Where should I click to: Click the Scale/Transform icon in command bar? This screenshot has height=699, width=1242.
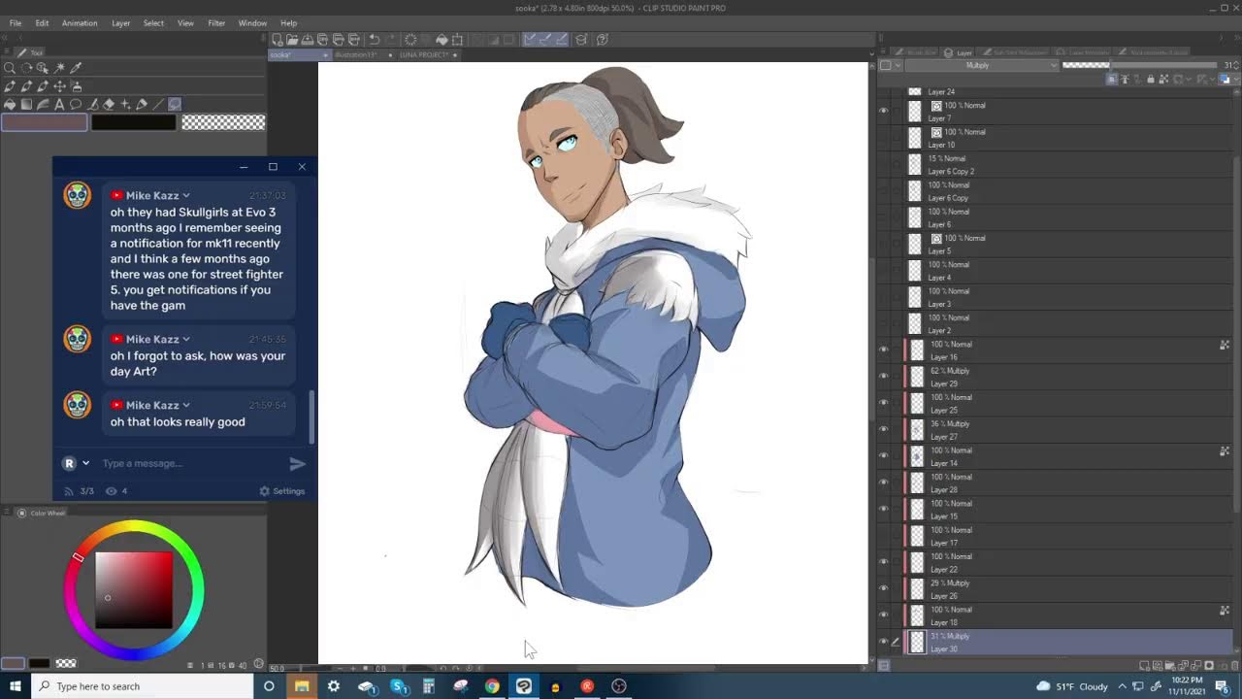click(x=457, y=40)
